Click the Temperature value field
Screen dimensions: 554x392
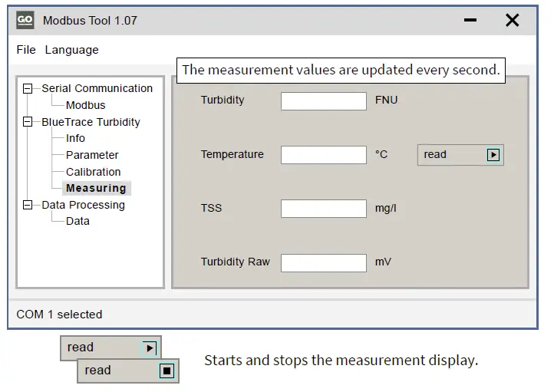(x=324, y=155)
